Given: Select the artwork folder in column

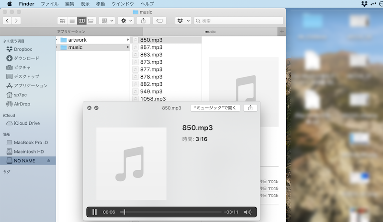Looking at the screenshot, I should click(x=77, y=40).
